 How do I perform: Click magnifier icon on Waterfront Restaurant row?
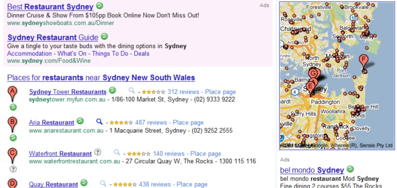117,152
